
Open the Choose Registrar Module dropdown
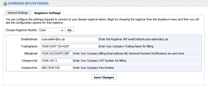tap(51, 30)
